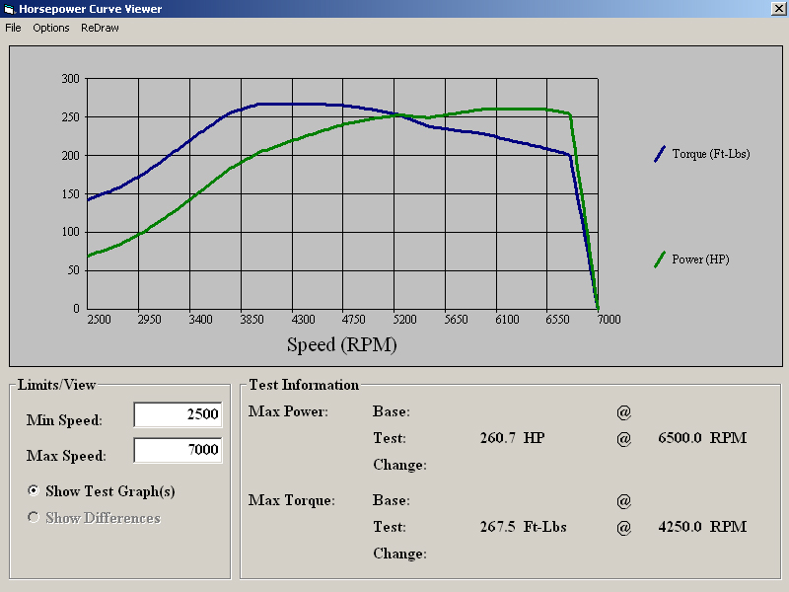Click the Max Speed label
Screen dimensions: 789x592
(66, 456)
